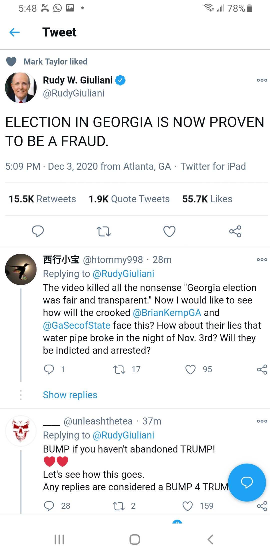The image size is (270, 555).
Task: Open Rudy Giuliani's profile picture
Action: coord(21,87)
